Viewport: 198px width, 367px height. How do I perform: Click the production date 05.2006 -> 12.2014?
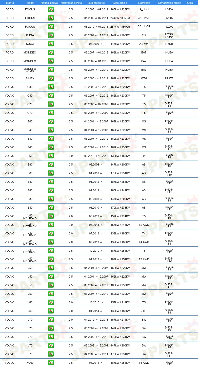click(x=96, y=78)
